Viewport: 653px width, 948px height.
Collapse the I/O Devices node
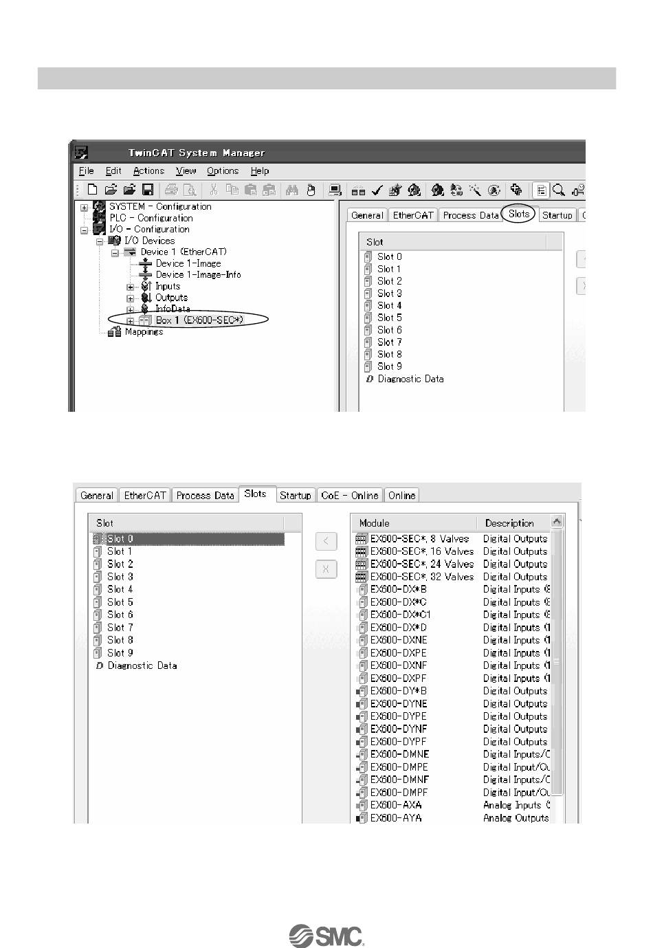point(100,241)
